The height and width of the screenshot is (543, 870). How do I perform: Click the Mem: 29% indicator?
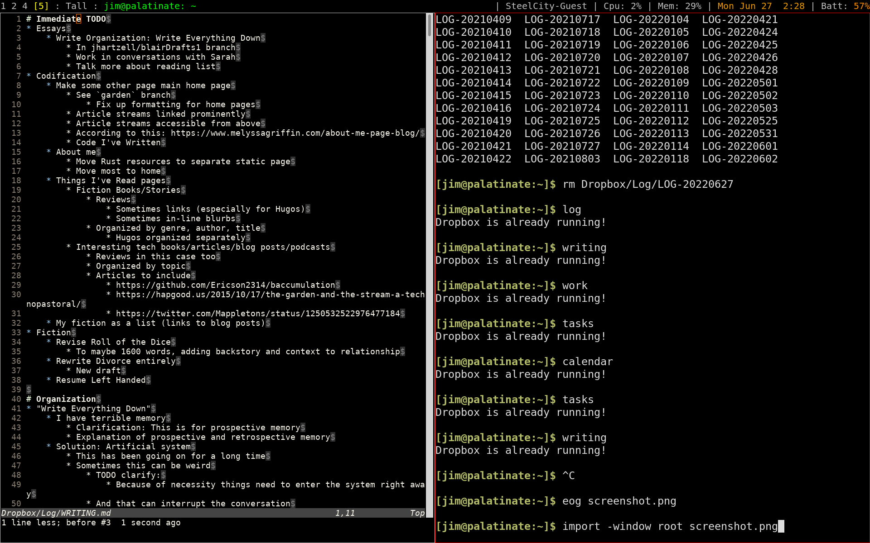[680, 6]
